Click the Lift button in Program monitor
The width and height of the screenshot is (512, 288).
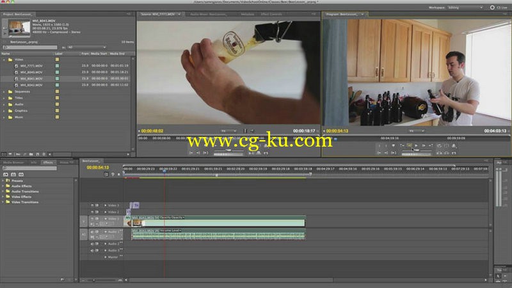pos(439,153)
